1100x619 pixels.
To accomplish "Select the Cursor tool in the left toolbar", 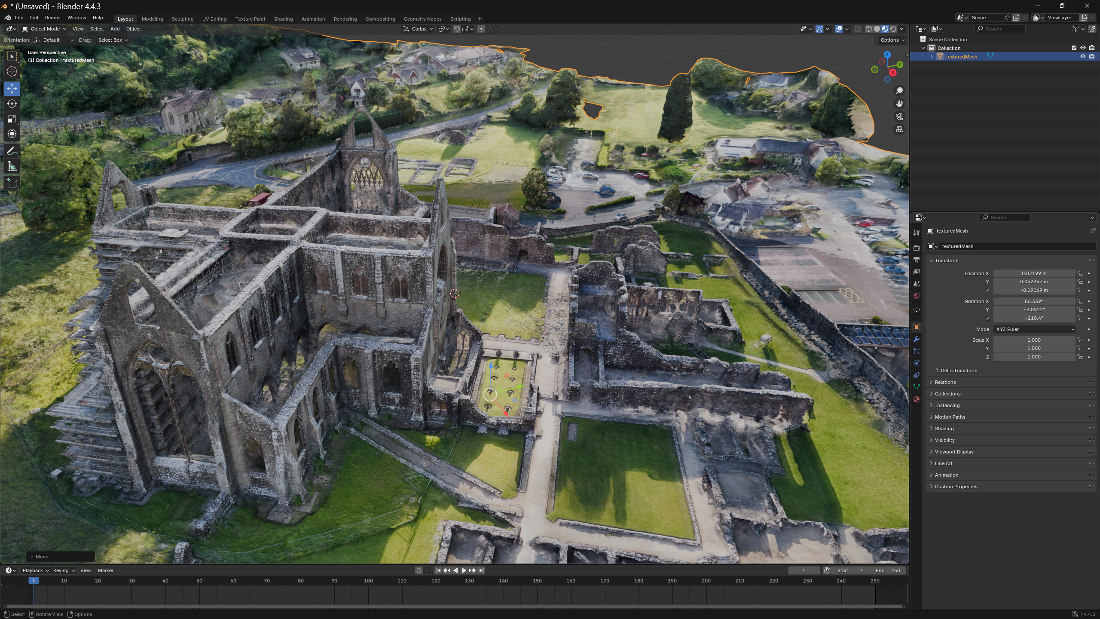I will (x=12, y=71).
